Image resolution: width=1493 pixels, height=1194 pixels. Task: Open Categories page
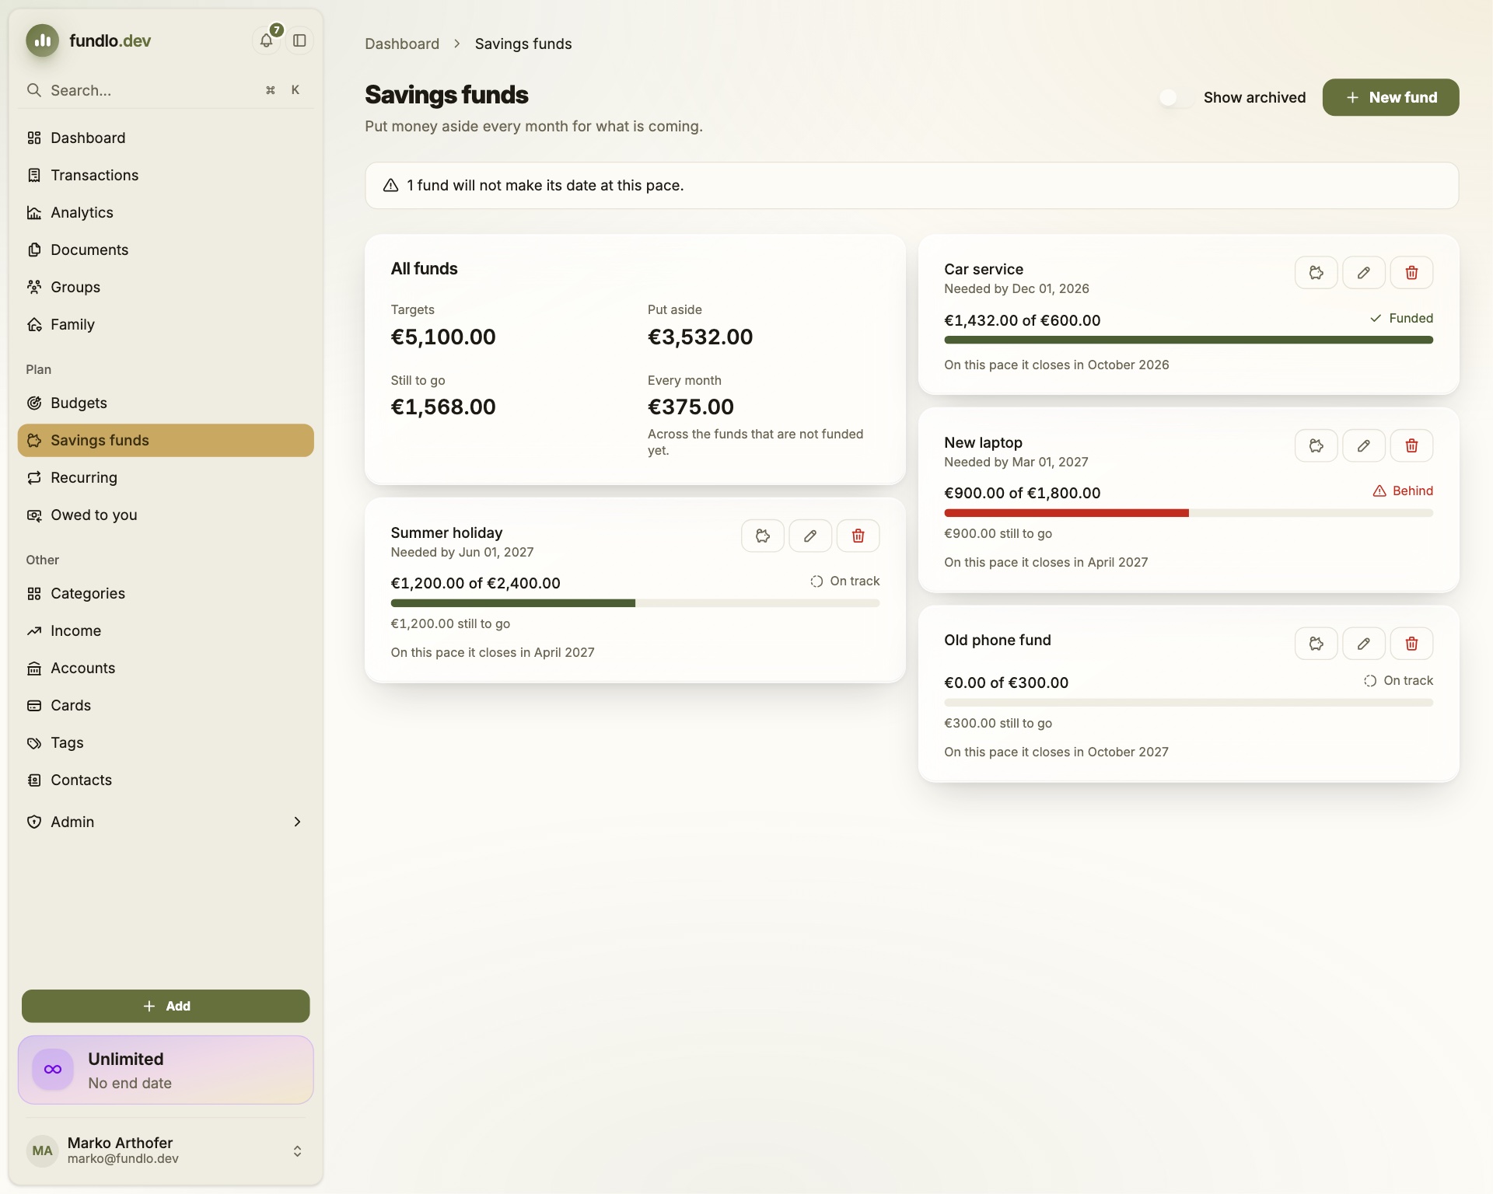166,594
